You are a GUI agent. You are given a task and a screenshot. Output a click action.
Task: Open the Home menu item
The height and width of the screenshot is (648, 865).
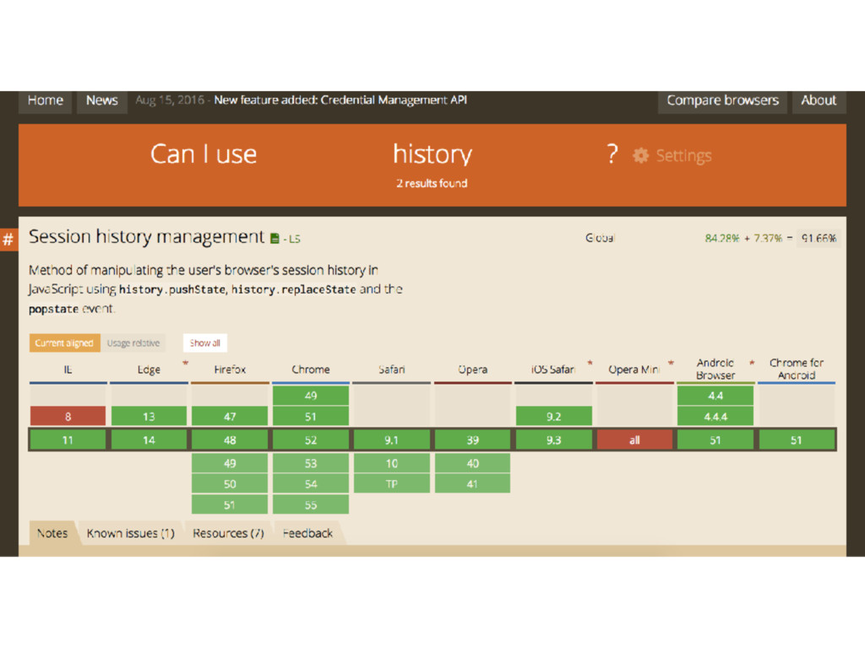46,101
